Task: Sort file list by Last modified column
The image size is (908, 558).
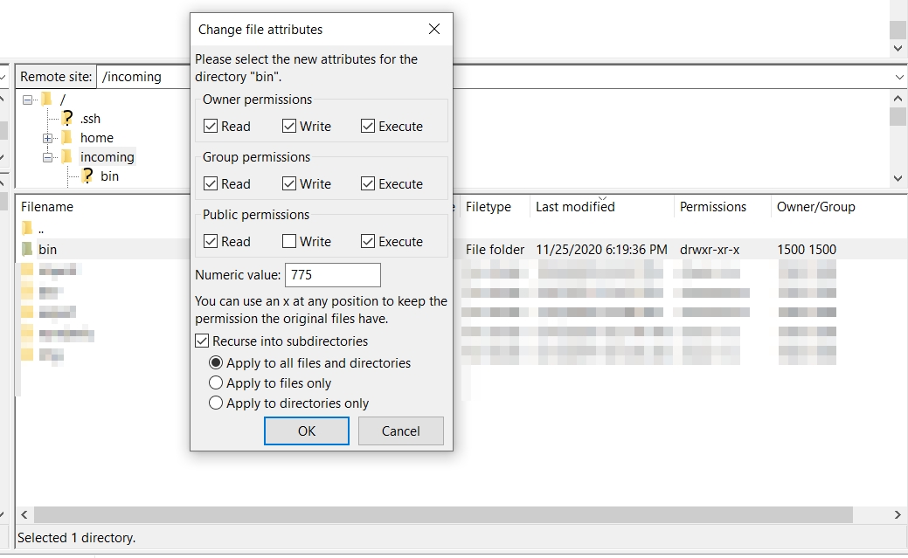Action: pos(575,207)
